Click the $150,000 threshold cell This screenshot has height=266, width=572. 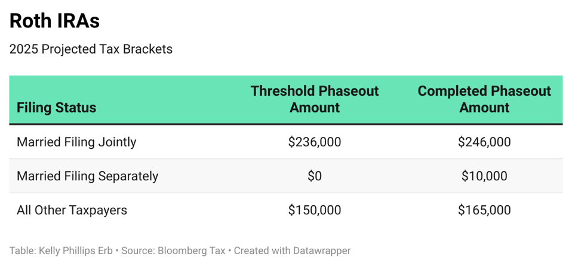(315, 210)
